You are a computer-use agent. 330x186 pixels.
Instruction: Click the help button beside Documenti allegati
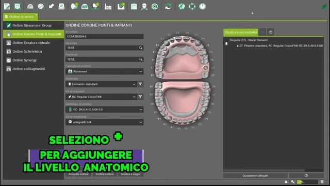click(x=306, y=176)
